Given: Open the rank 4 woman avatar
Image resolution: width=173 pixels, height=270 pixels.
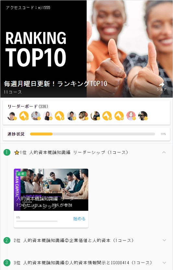Looking at the screenshot, I should tap(47, 116).
